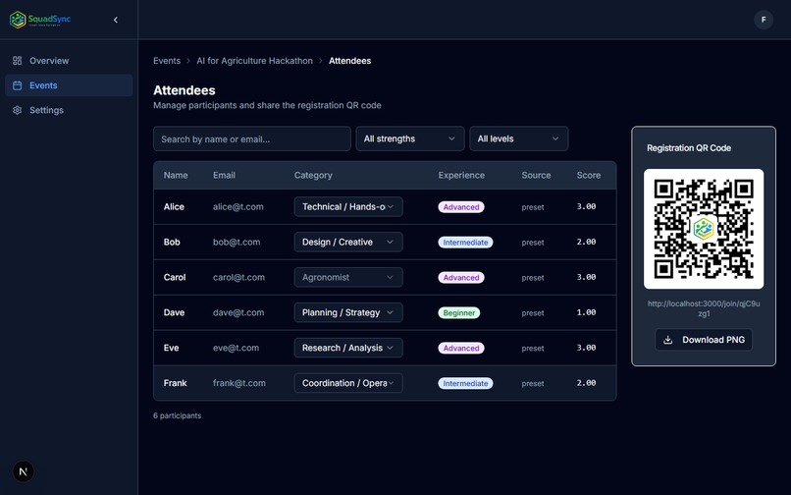Click the Next.js dev tools badge
The image size is (791, 495).
(24, 471)
